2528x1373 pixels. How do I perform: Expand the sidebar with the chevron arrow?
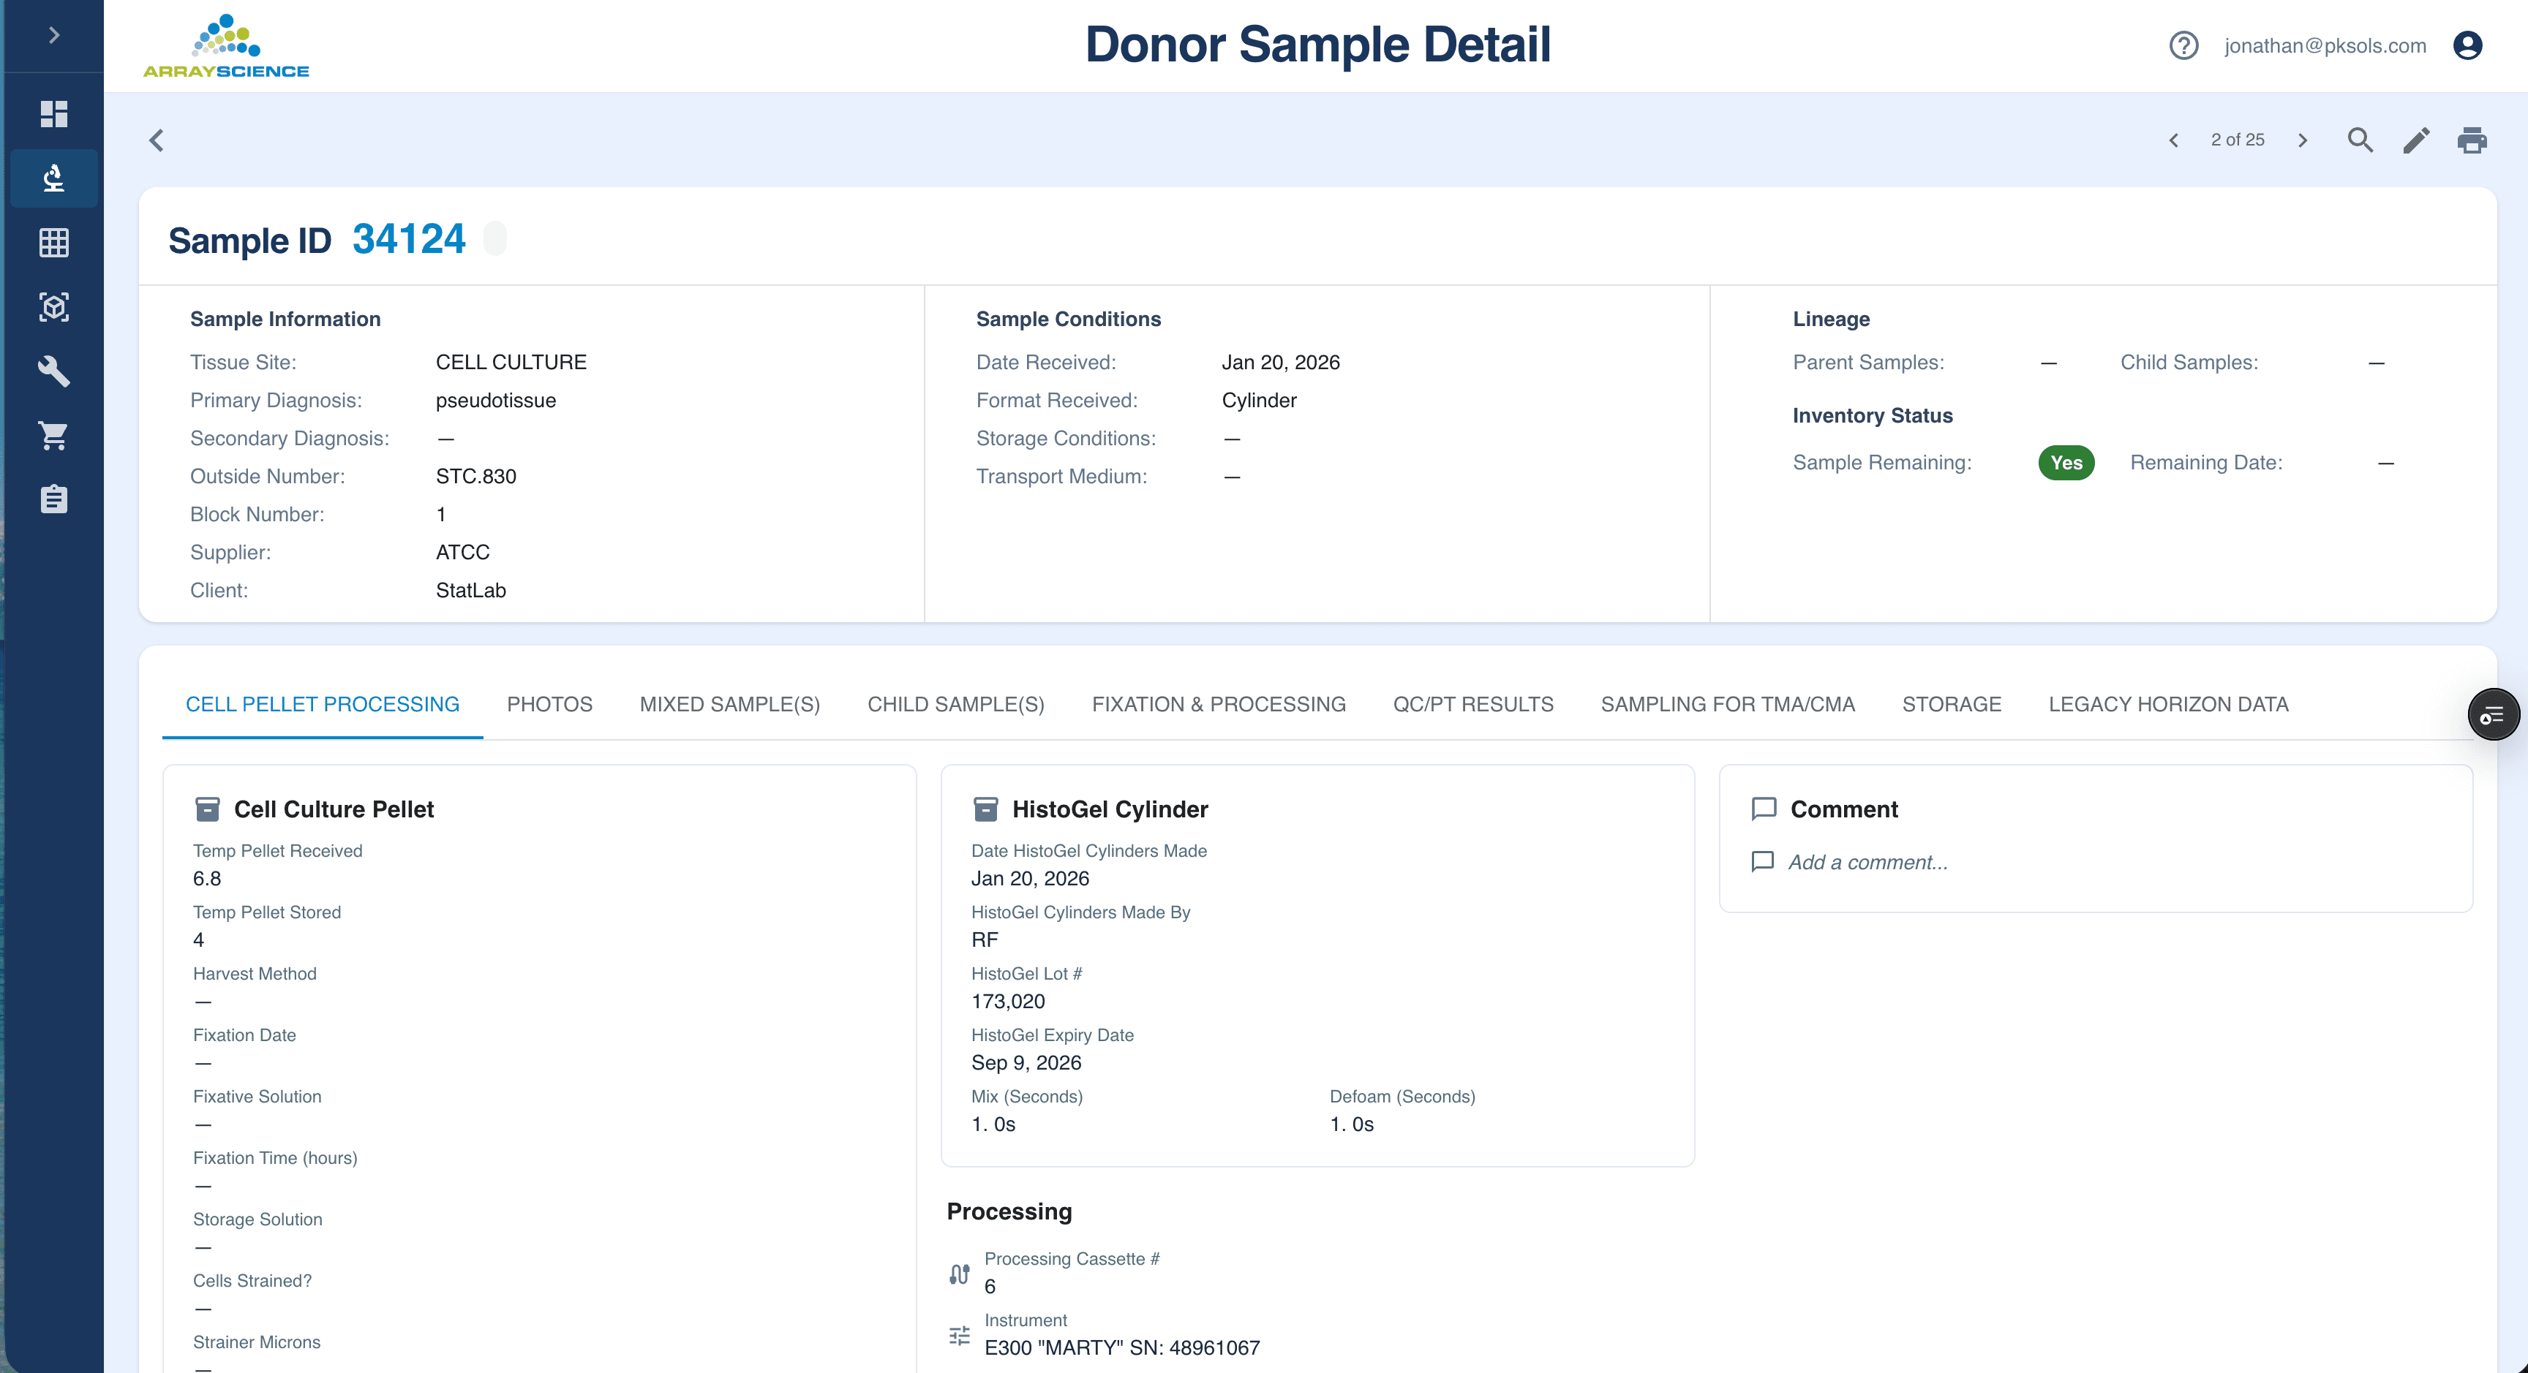54,34
